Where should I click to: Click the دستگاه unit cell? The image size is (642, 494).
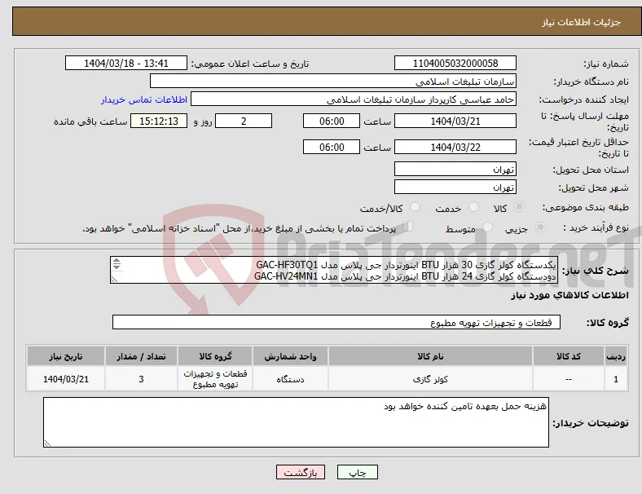click(290, 379)
